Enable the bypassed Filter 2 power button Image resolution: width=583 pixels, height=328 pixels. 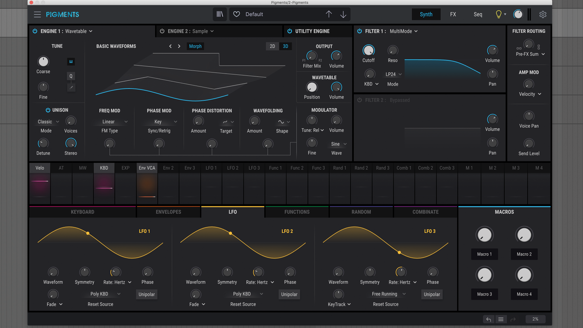[360, 100]
